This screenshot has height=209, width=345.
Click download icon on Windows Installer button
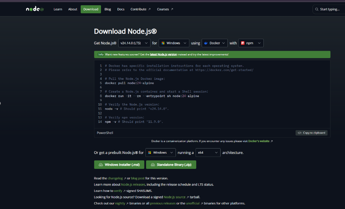(101, 165)
